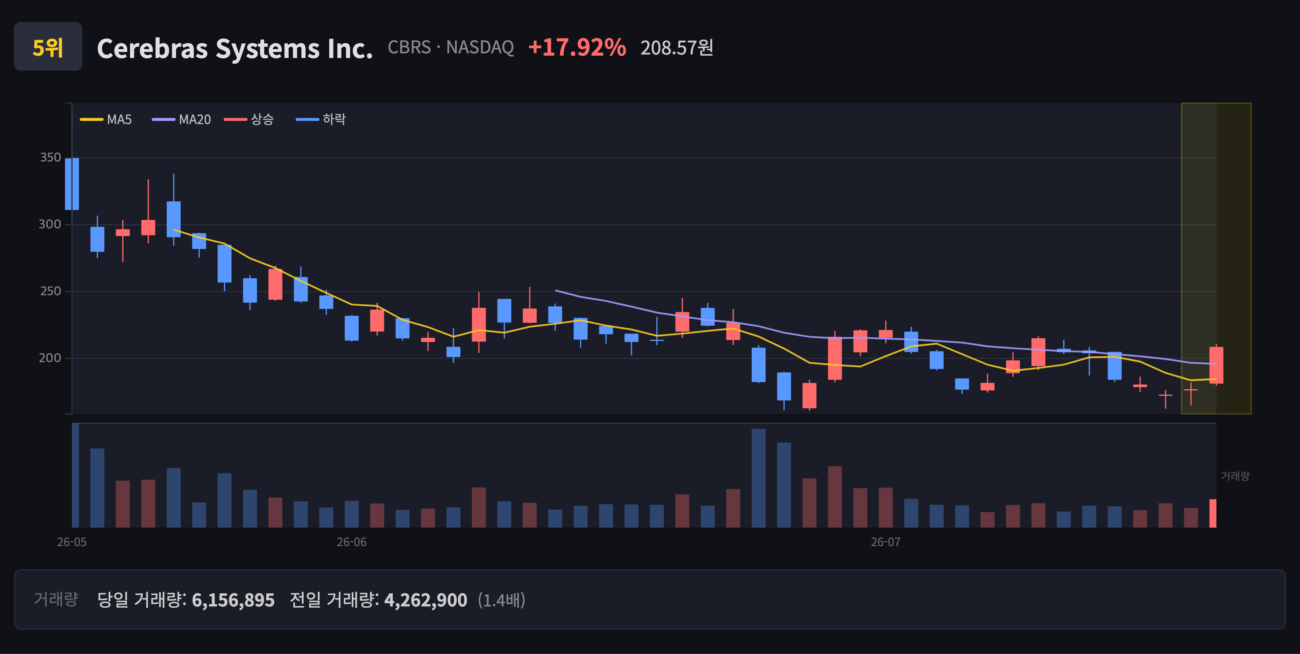
Task: Click the 26-06 date axis label
Action: click(x=352, y=542)
